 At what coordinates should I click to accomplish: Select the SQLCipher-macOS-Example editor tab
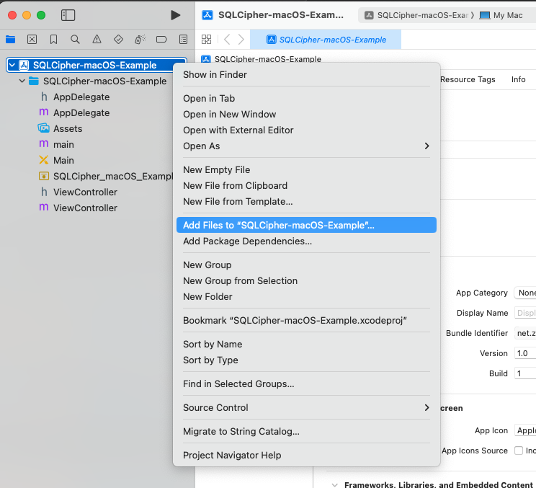tap(326, 40)
